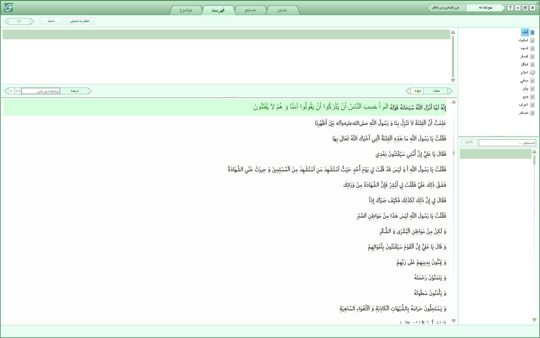The height and width of the screenshot is (338, 540).
Task: Open the اعلام book icon
Action: [x=532, y=72]
